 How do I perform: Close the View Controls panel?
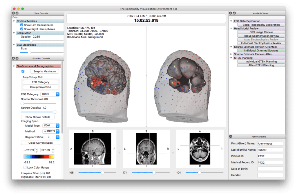[x=13, y=13]
